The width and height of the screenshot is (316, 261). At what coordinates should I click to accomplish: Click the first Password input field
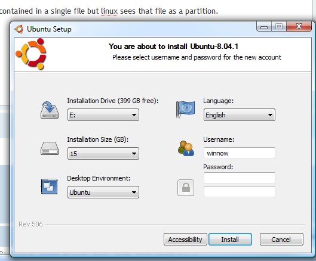tap(240, 178)
